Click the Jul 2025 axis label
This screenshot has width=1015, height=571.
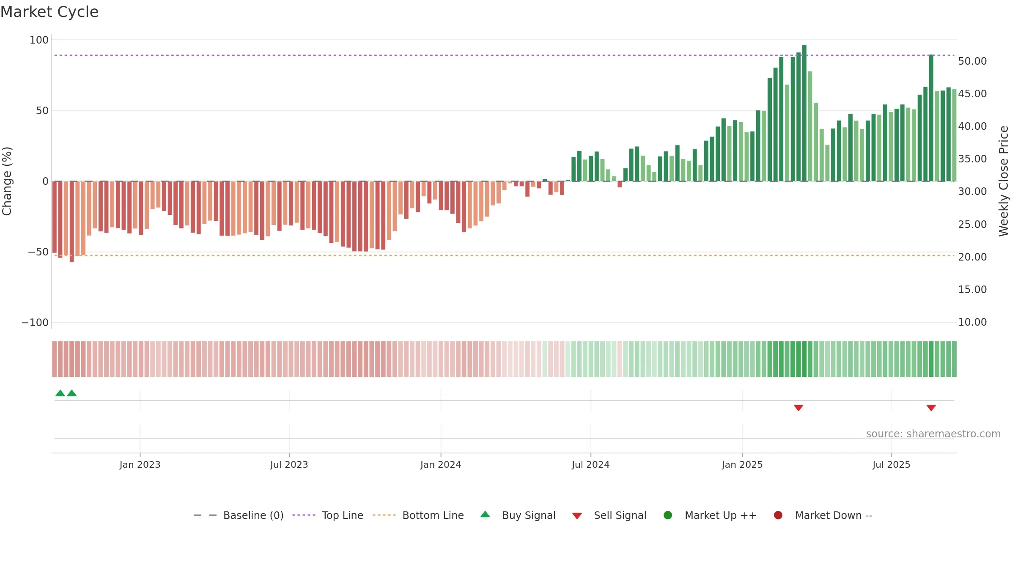click(892, 465)
